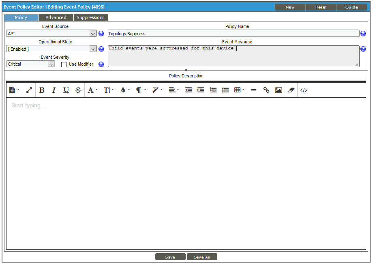Open the text color picker dropdown
This screenshot has height=265, width=373.
(125, 90)
